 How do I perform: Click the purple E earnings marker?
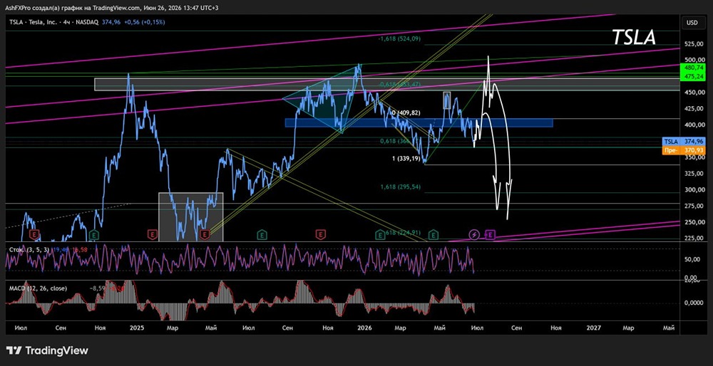tap(491, 235)
